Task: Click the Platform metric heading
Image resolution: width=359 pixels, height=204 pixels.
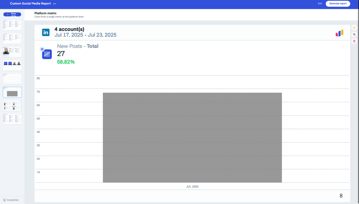Action: click(45, 13)
